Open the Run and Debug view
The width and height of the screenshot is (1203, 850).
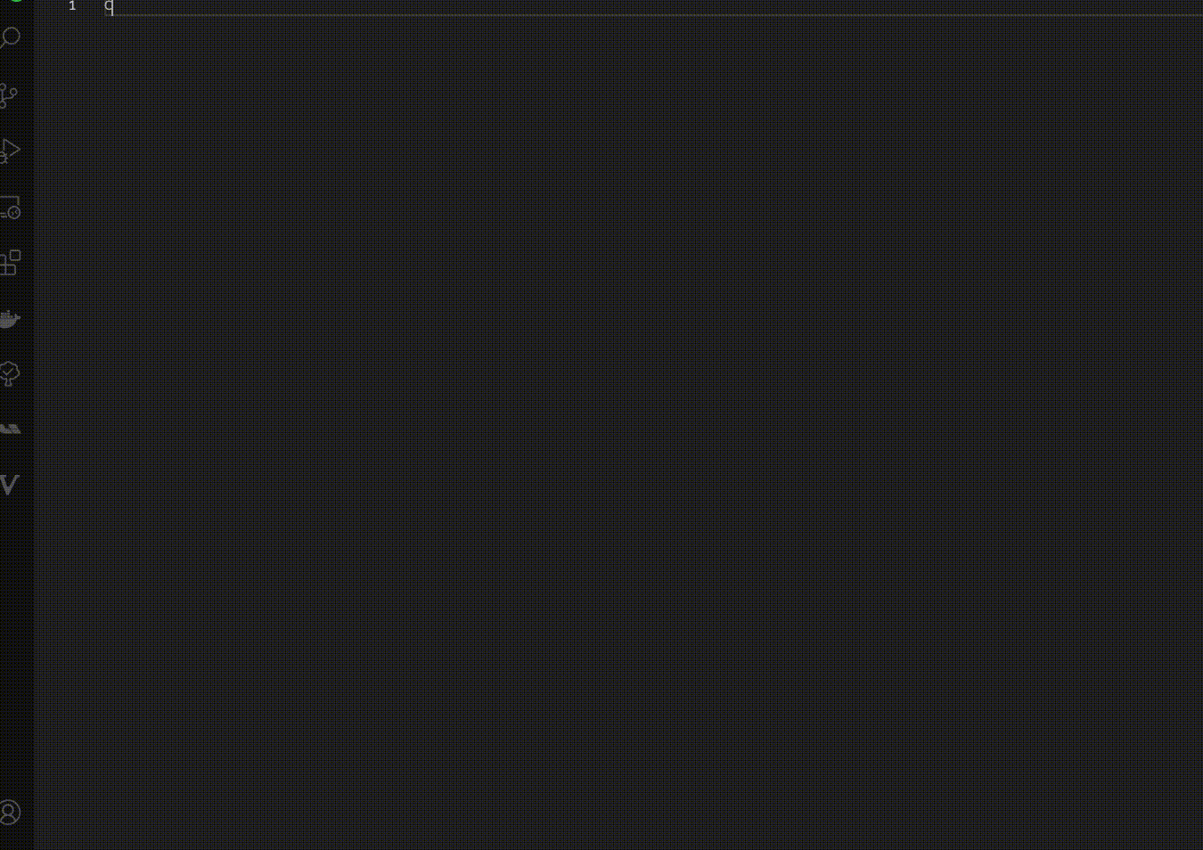(x=10, y=151)
